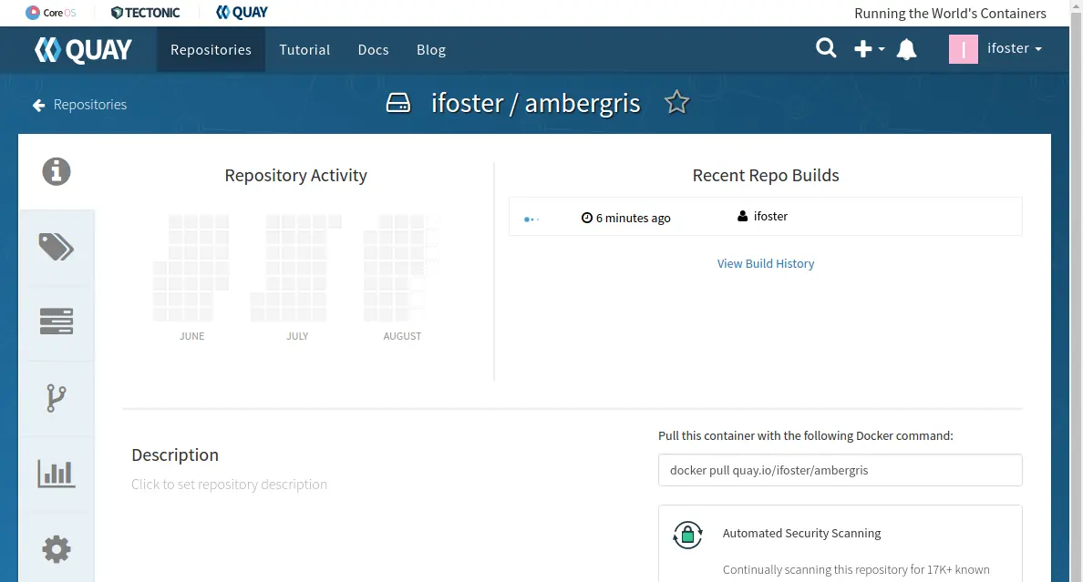Click the user icon beside ifoster build

point(742,216)
